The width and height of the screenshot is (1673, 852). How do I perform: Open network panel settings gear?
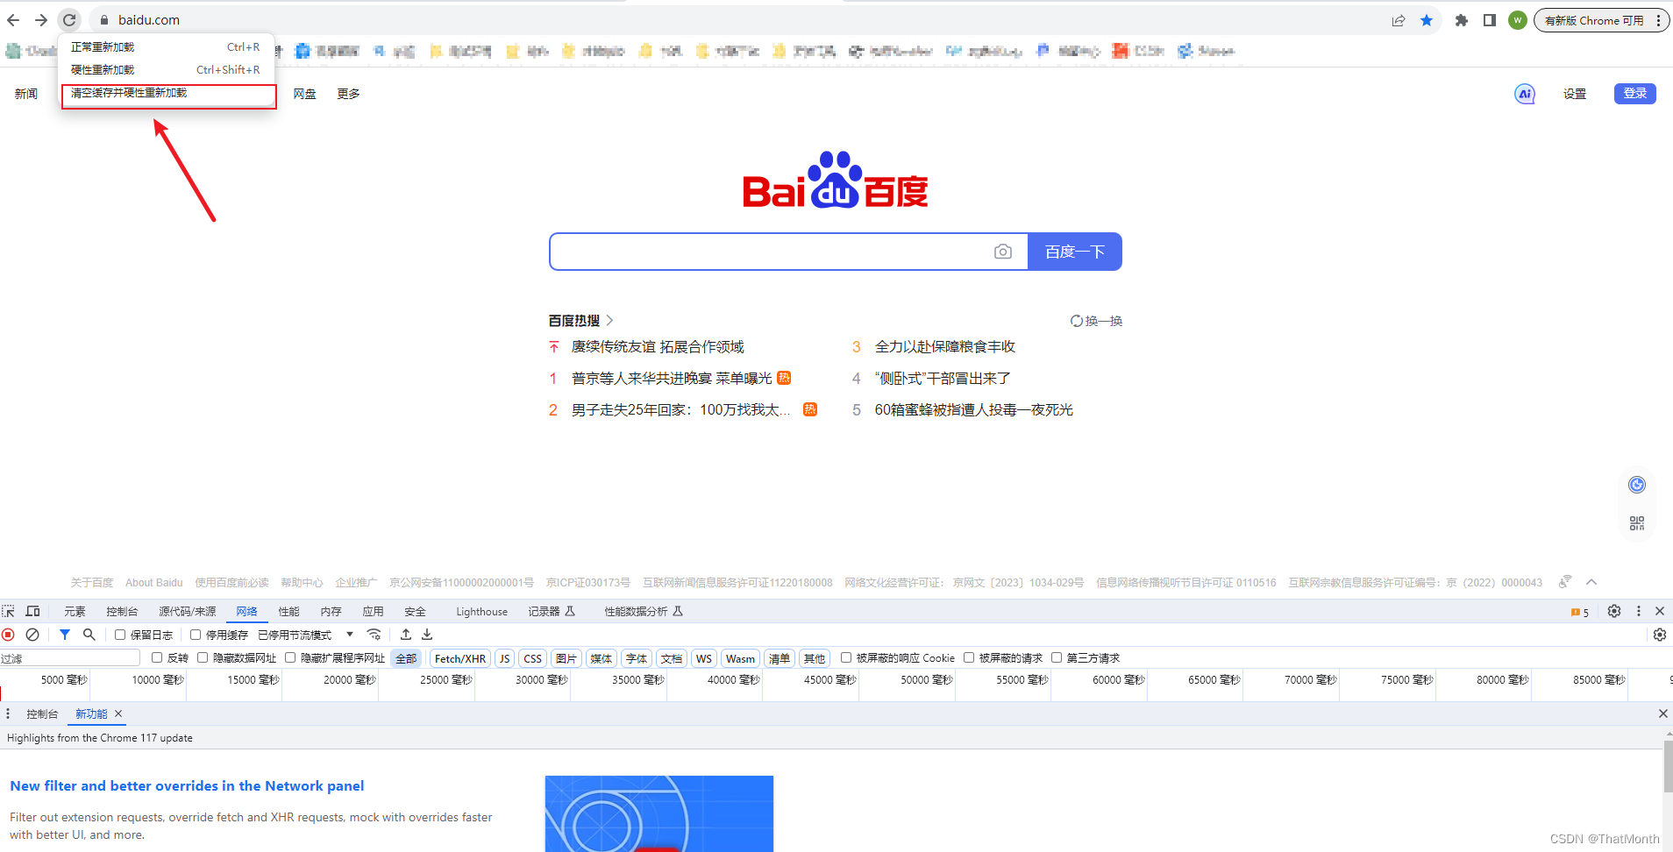(x=1660, y=635)
